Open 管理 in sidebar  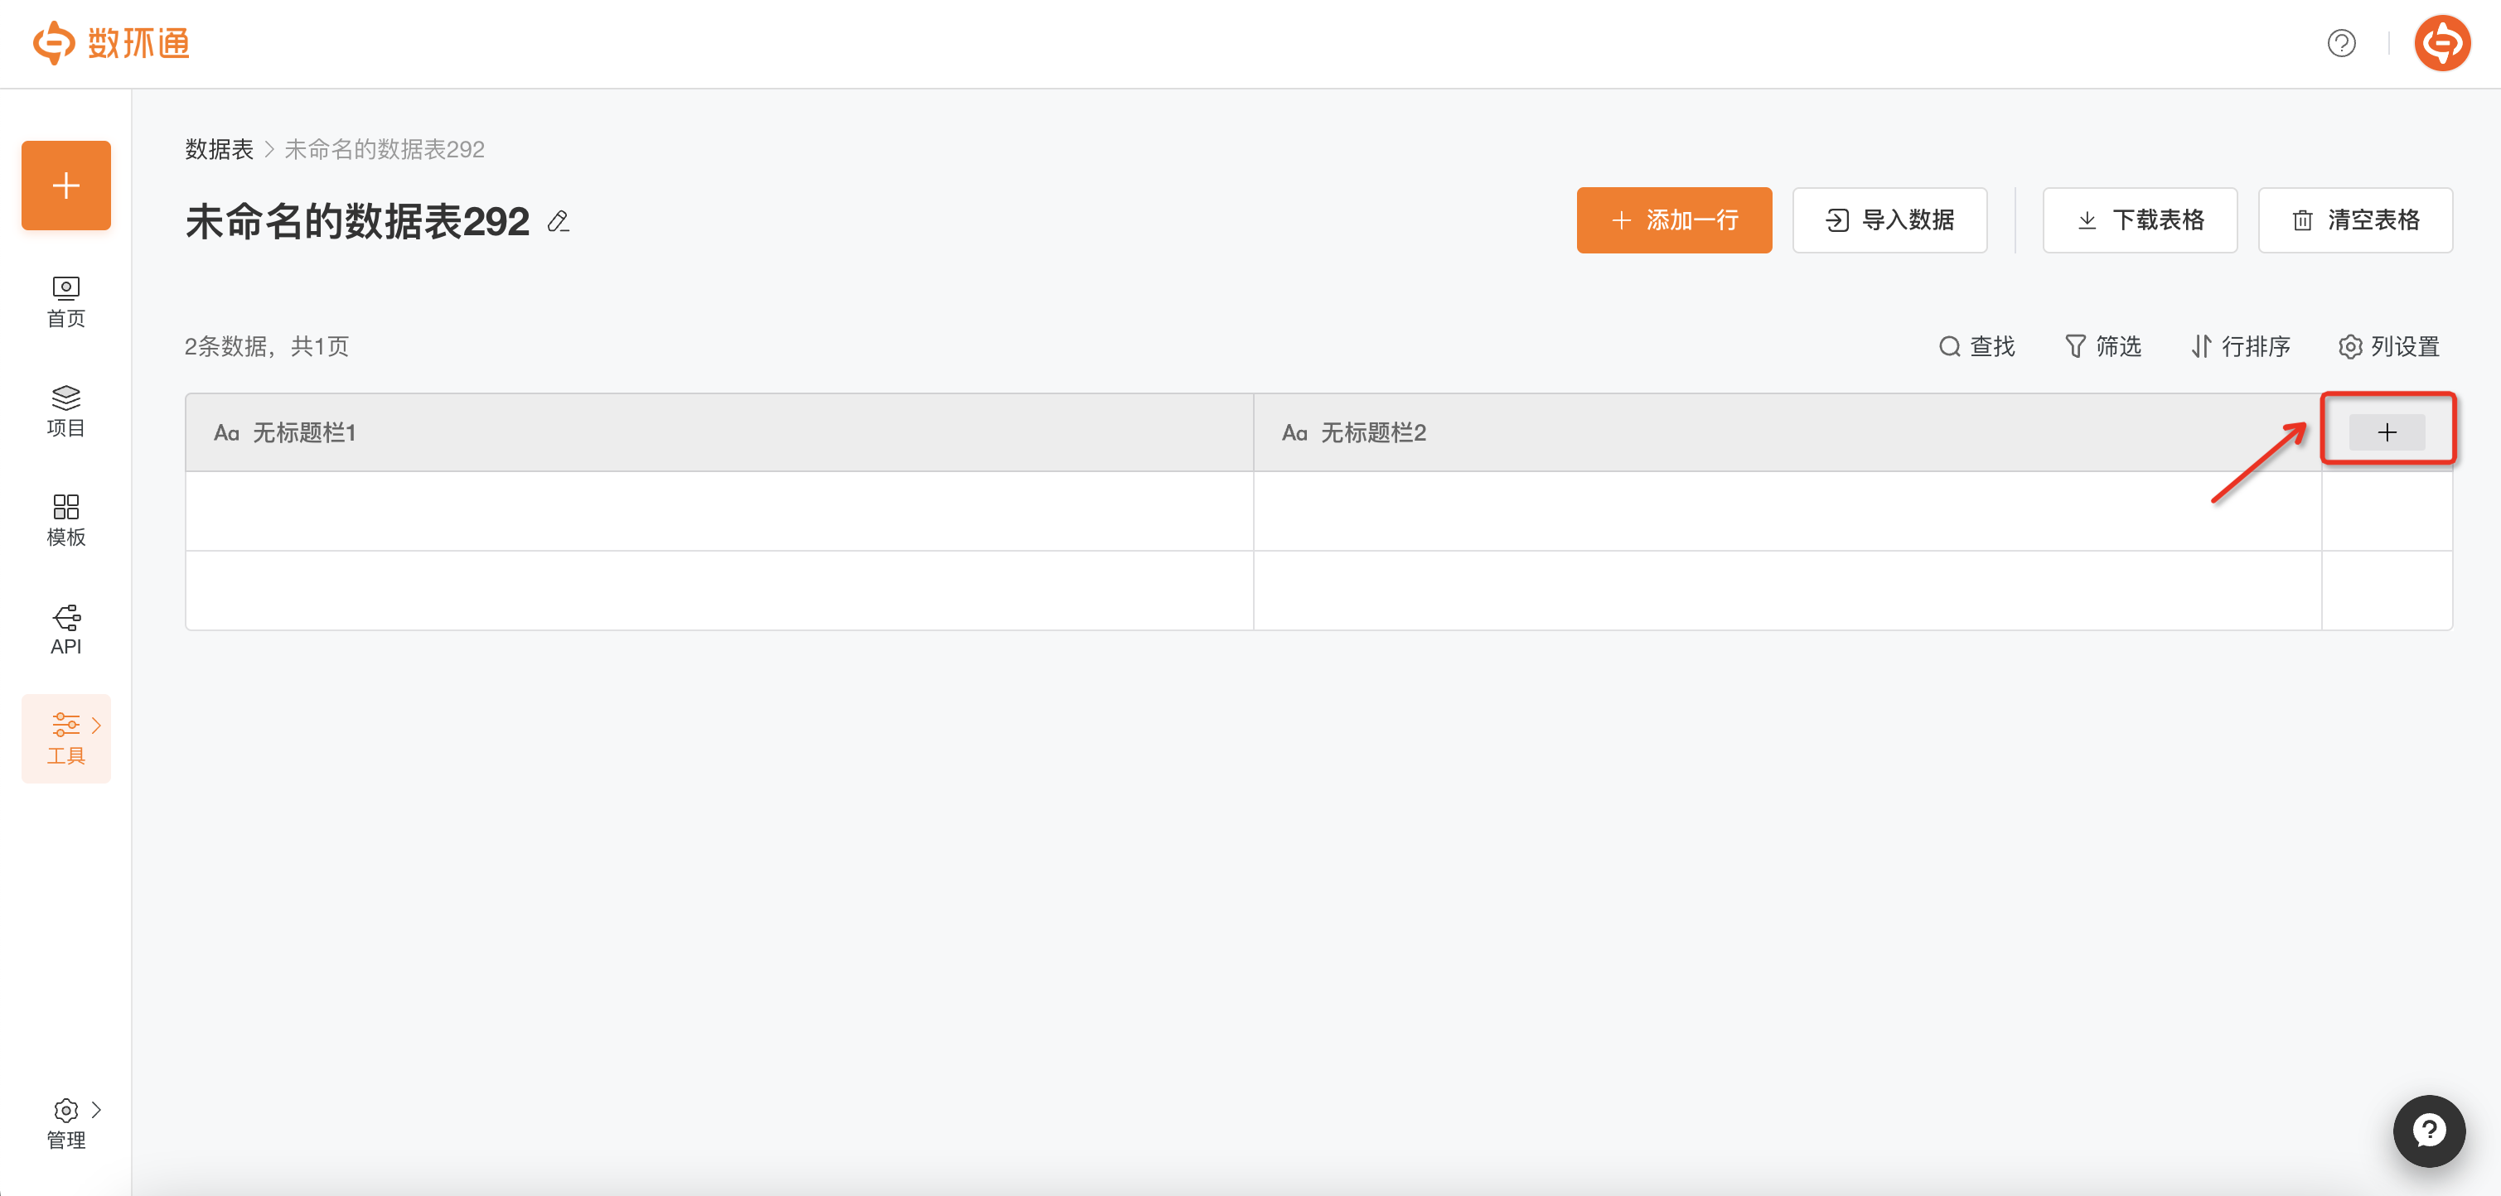(66, 1124)
